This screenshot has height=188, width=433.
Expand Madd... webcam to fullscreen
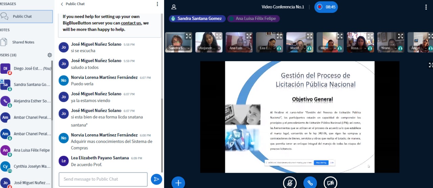[x=310, y=36]
